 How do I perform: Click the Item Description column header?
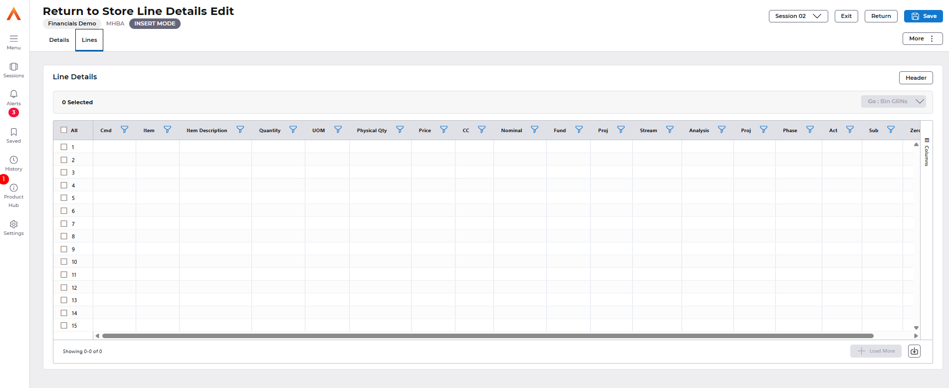coord(207,131)
